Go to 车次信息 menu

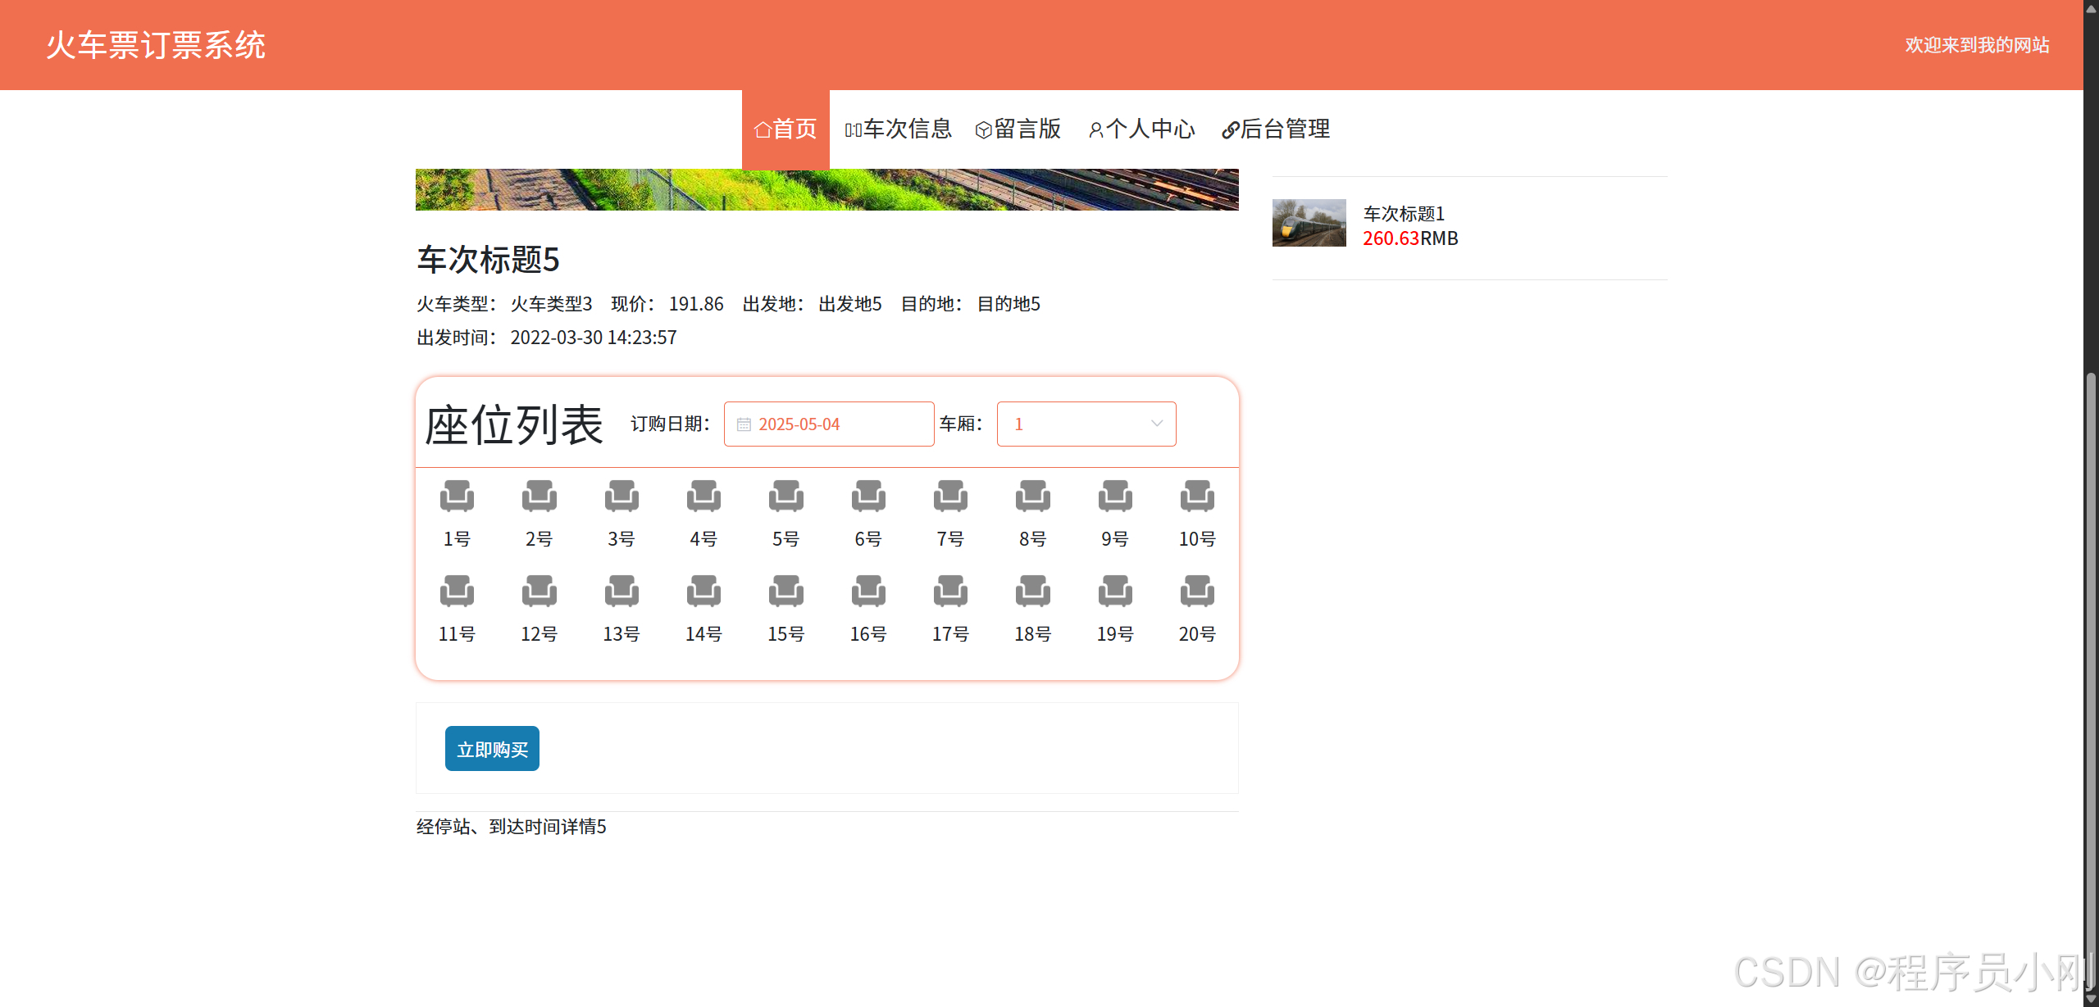pos(899,129)
